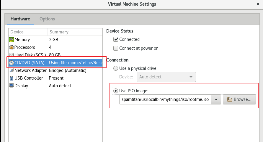263x142 pixels.
Task: Click the Hard Disk (SCSI) icon
Action: (12, 55)
